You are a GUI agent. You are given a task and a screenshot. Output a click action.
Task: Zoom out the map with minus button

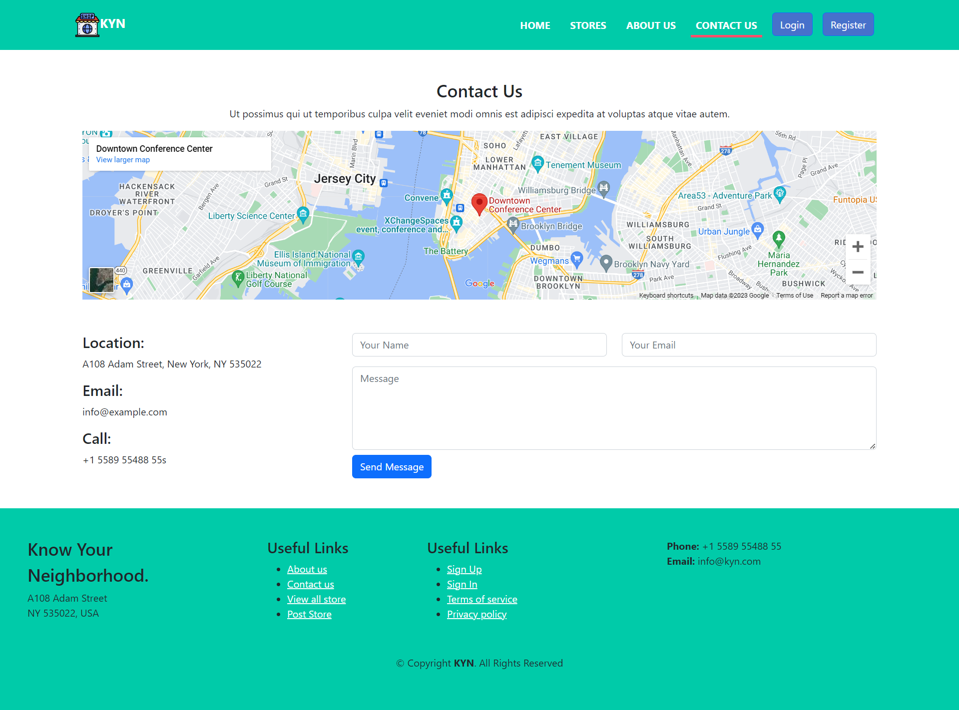858,272
